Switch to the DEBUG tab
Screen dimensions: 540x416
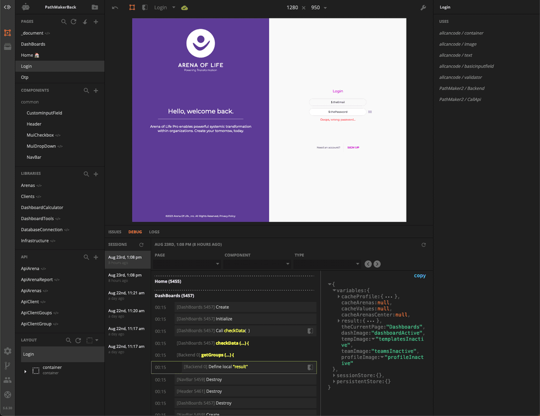click(x=135, y=232)
